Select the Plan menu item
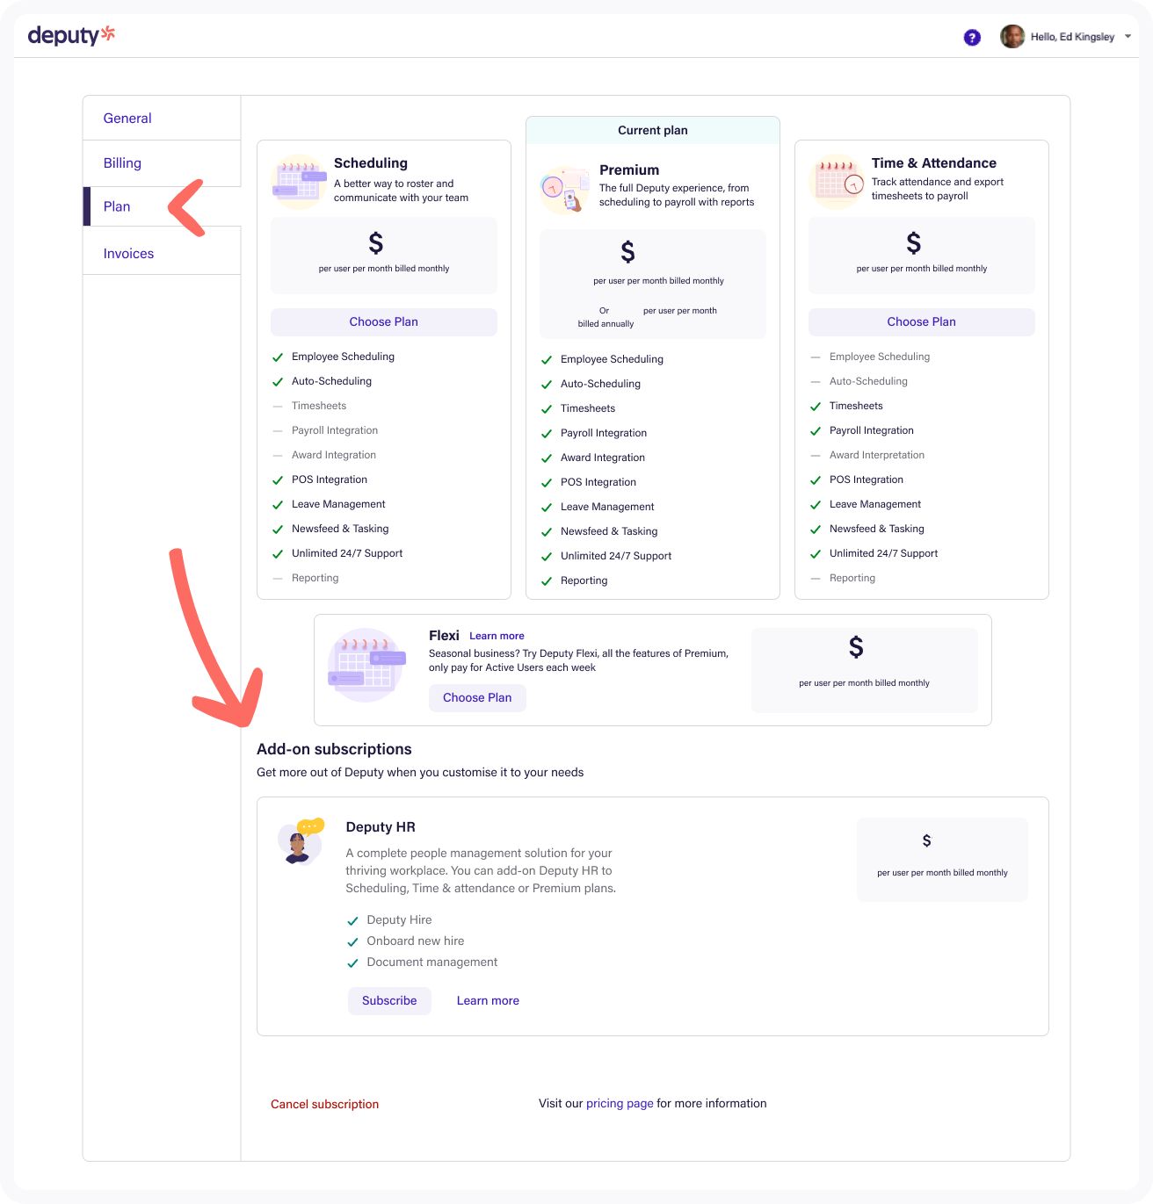The height and width of the screenshot is (1204, 1153). (117, 206)
